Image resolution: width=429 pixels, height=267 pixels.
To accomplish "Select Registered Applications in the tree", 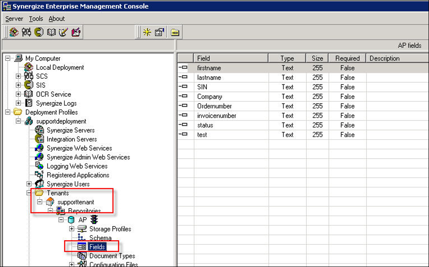I will [x=78, y=175].
